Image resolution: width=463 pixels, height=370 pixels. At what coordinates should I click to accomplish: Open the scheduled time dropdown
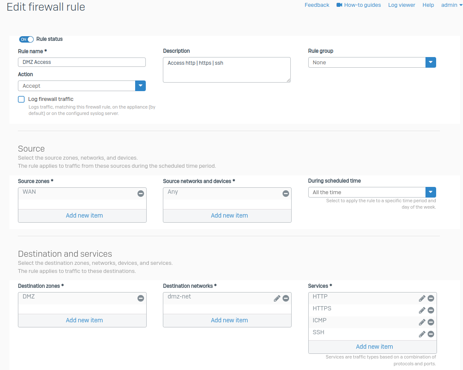(x=431, y=192)
